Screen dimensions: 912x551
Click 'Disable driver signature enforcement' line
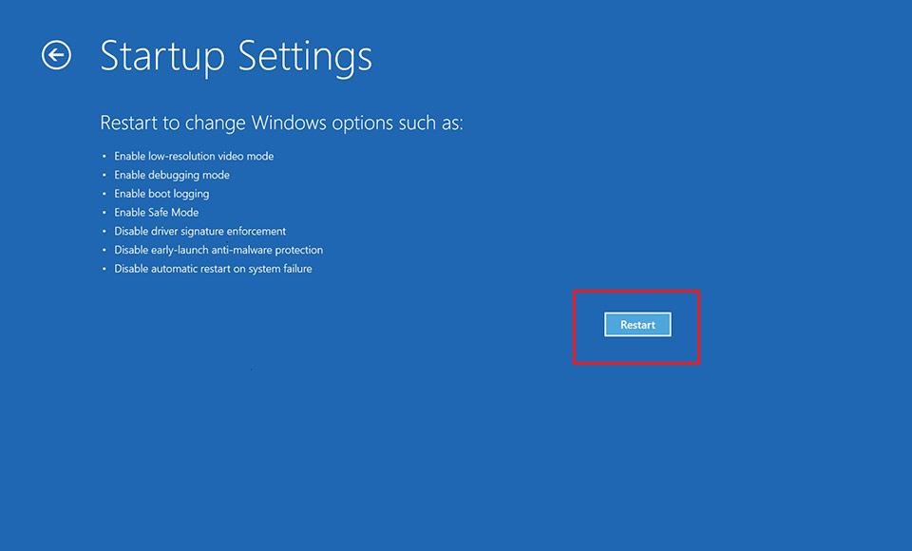click(200, 231)
